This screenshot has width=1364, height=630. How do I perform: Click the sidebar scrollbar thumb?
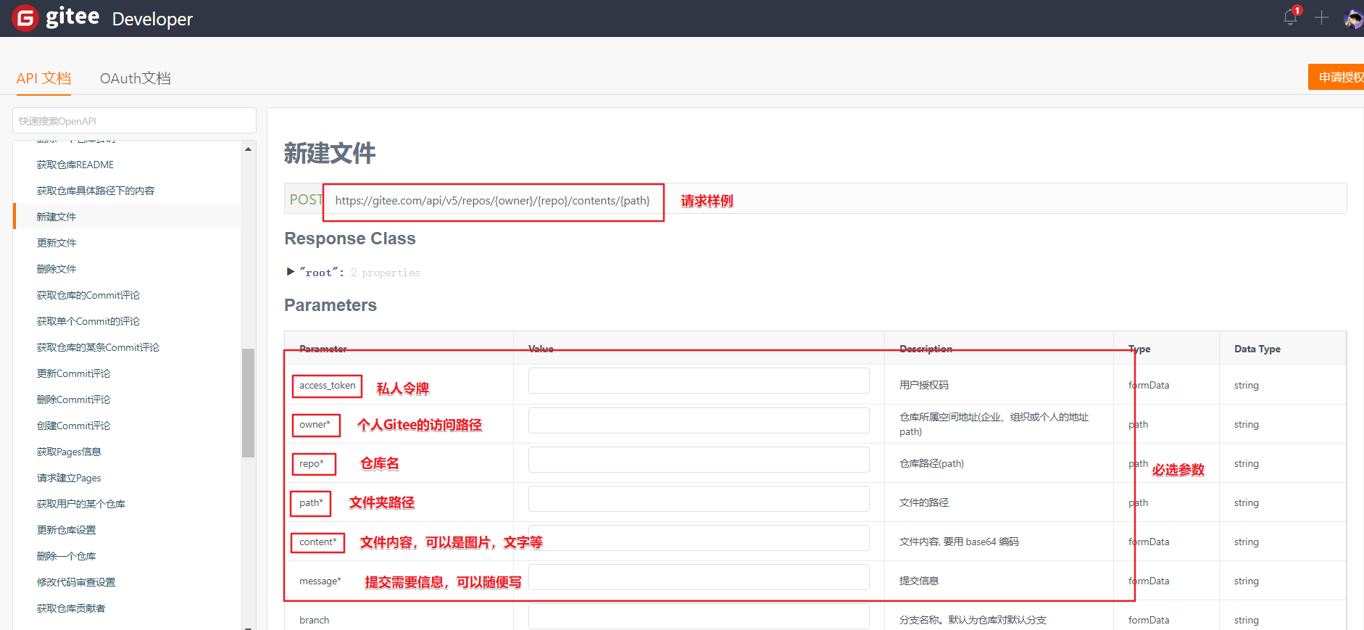[x=248, y=403]
